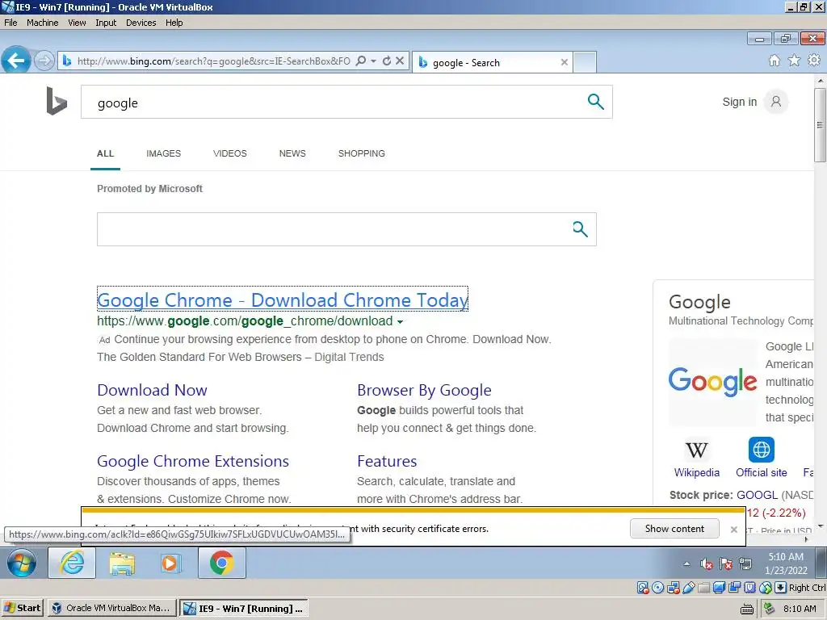The image size is (827, 620).
Task: Click the Right Ctrl host key indicator
Action: [x=807, y=588]
